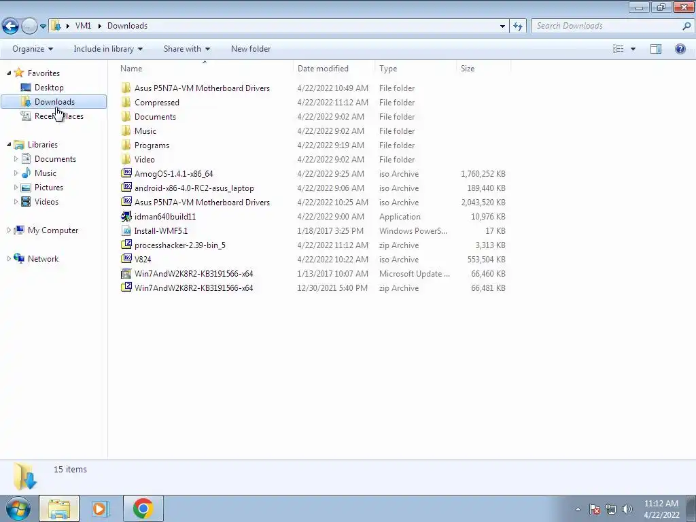Click the volume speaker tray icon
Screen dimensions: 696x522
pyautogui.click(x=627, y=509)
